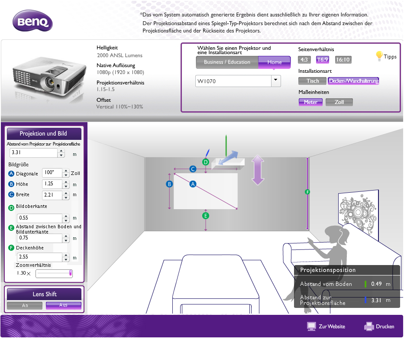
Task: Click the Abstand vom Boden value 0.49
Action: [x=376, y=284]
